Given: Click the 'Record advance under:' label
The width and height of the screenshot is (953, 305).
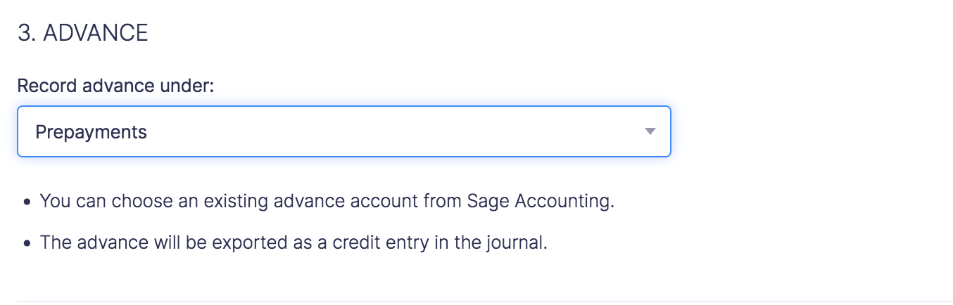Looking at the screenshot, I should (115, 86).
